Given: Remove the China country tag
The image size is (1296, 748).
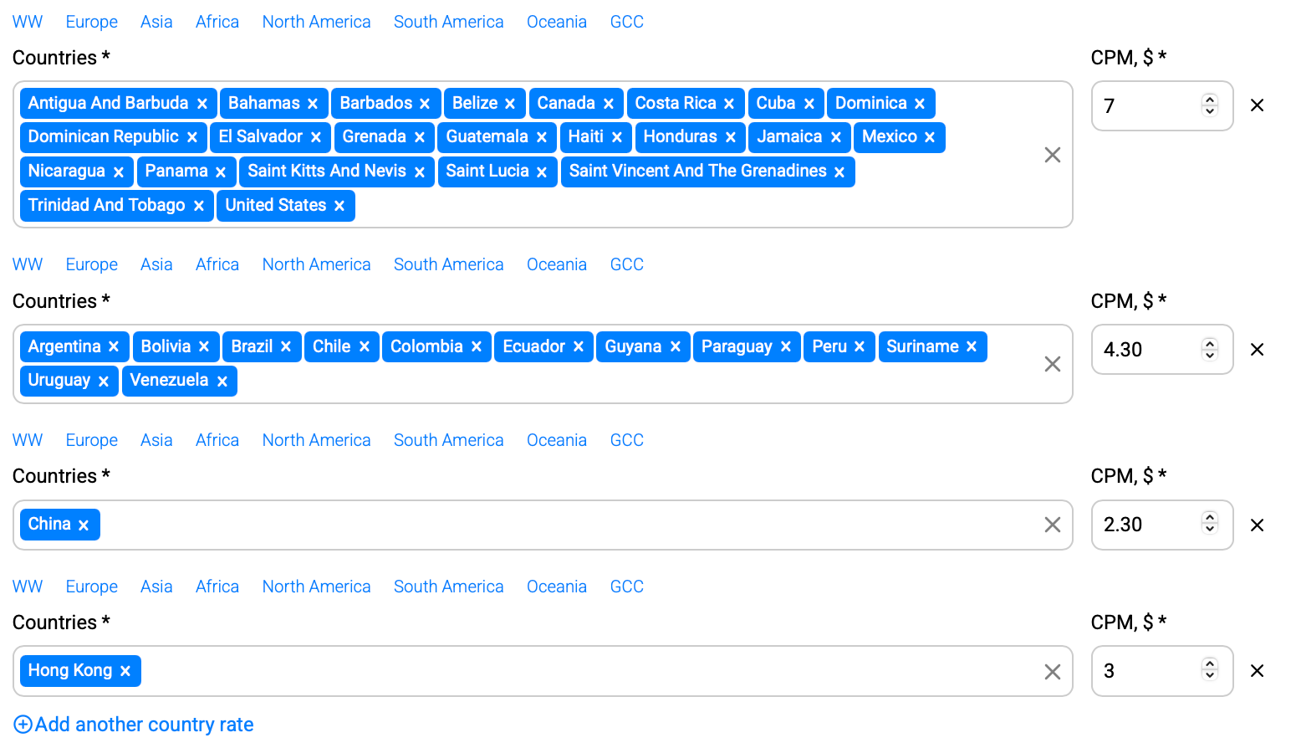Looking at the screenshot, I should [84, 525].
